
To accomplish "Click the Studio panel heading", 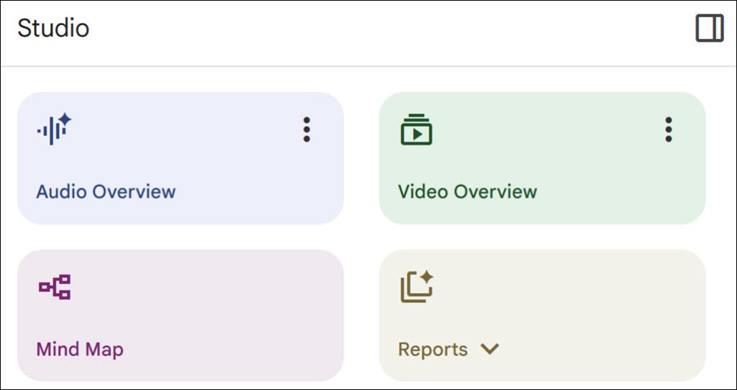I will coord(53,28).
